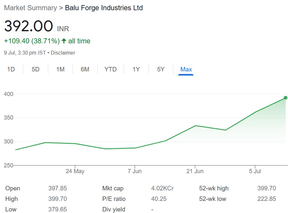Click the 21 Jun axis label
The width and height of the screenshot is (288, 213).
[x=195, y=171]
